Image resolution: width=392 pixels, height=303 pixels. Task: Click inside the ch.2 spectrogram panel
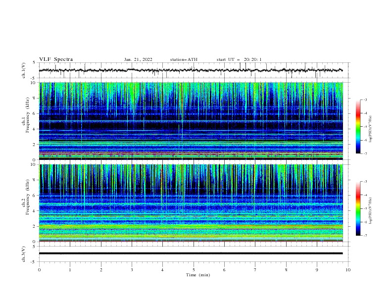click(191, 203)
